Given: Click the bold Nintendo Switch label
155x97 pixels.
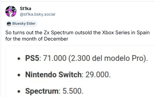Looking at the screenshot, I should click(x=53, y=75).
